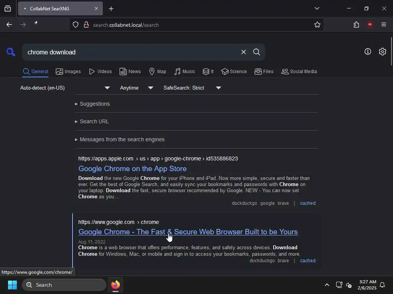
Task: List all tabs dropdown arrow
Action: click(x=317, y=8)
